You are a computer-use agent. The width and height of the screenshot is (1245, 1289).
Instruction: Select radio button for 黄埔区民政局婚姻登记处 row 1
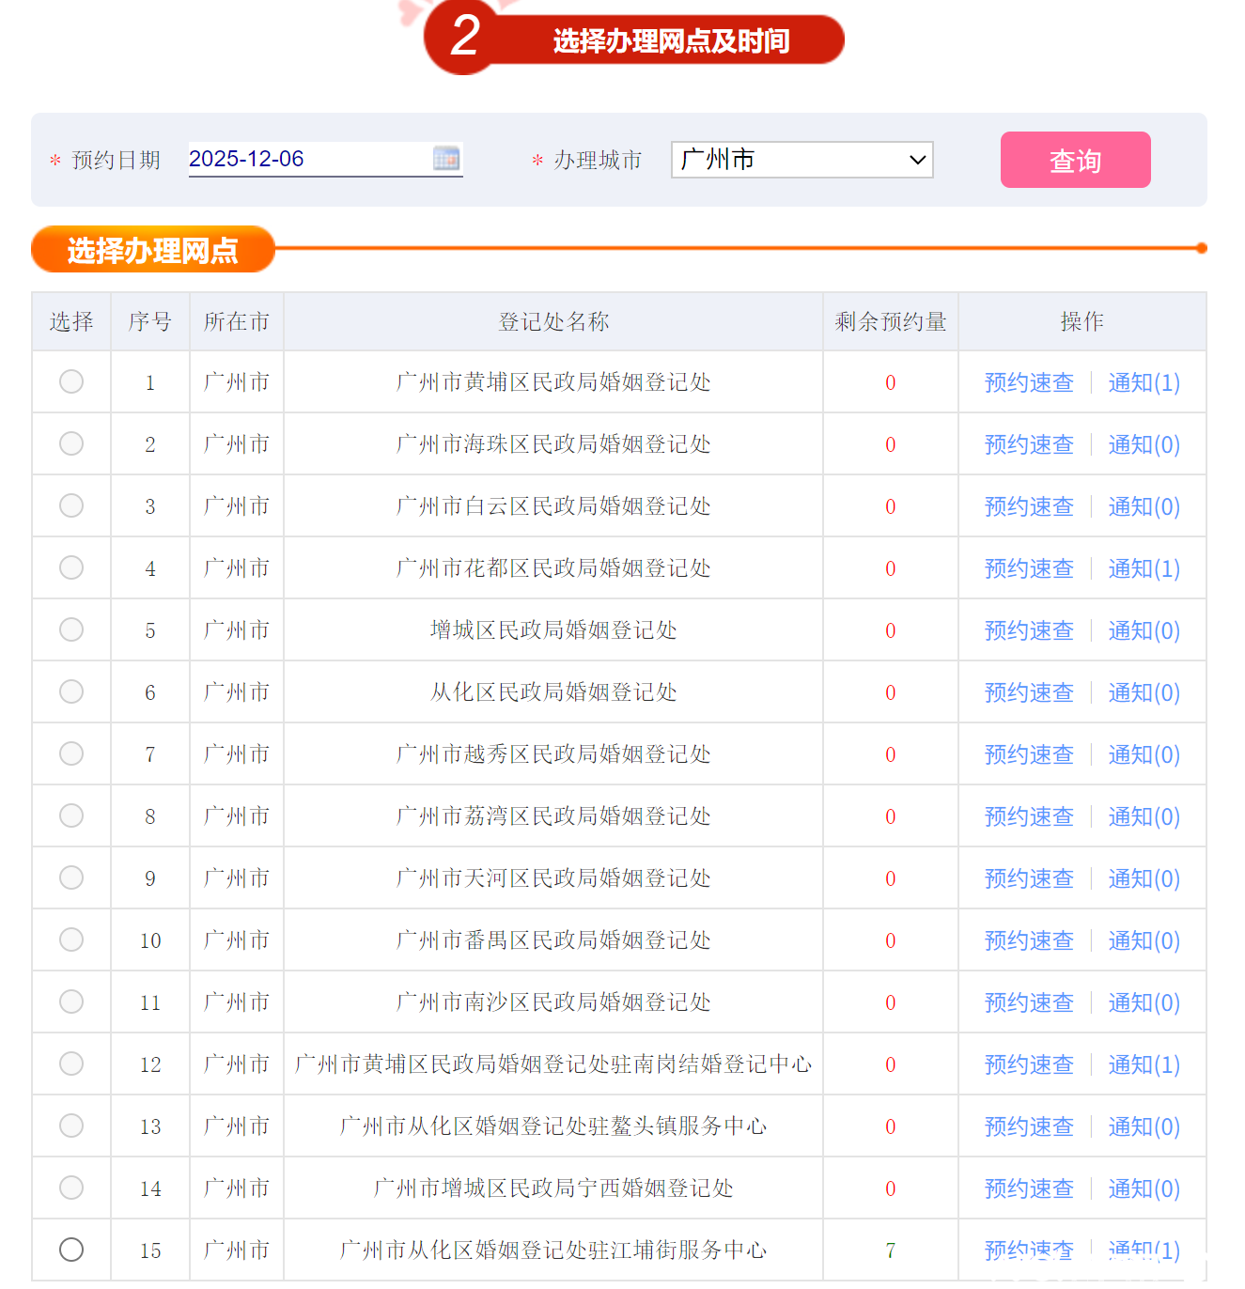[71, 381]
